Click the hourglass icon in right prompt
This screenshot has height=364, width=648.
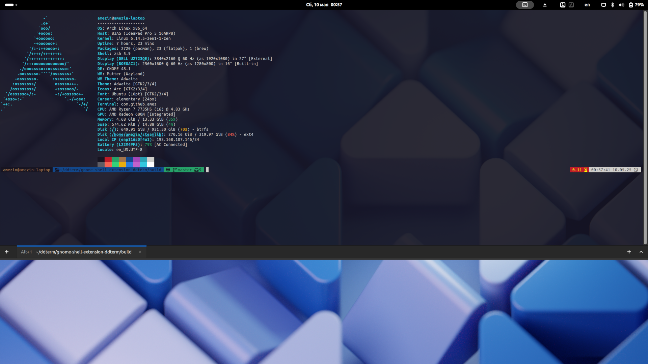(586, 170)
